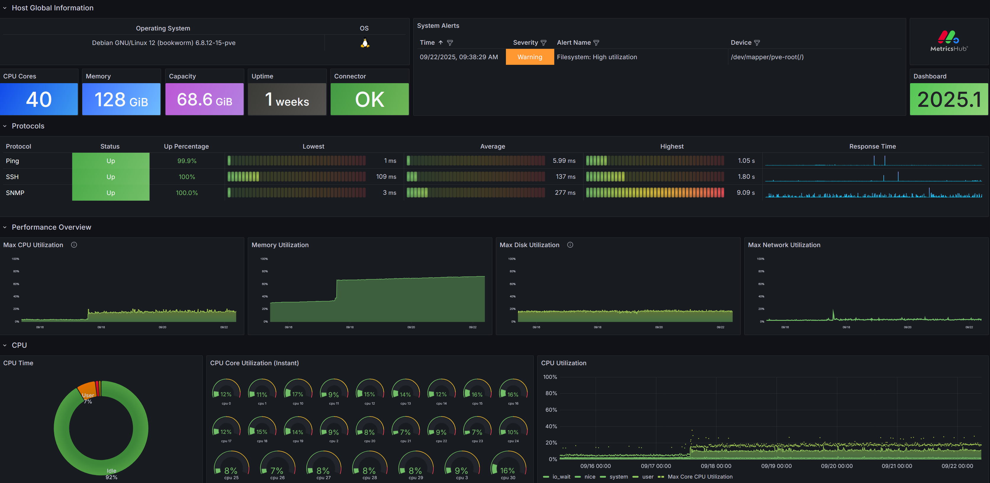The height and width of the screenshot is (483, 990).
Task: Click the Linux penguin OS icon
Action: click(365, 43)
